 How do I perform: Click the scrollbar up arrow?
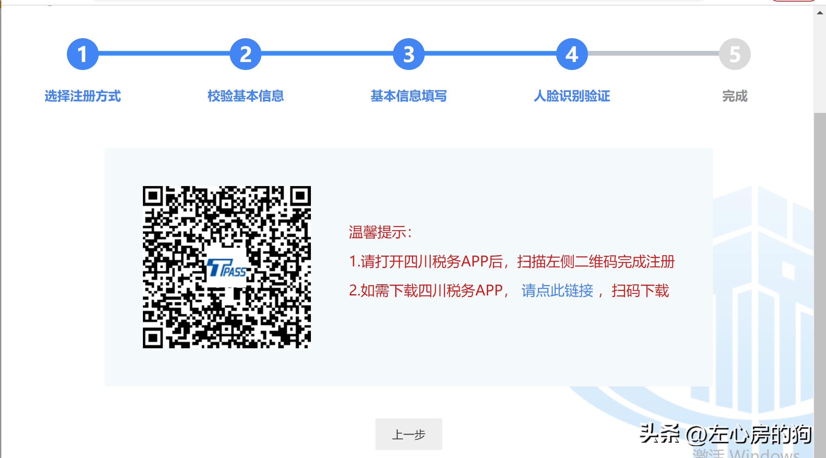point(820,13)
